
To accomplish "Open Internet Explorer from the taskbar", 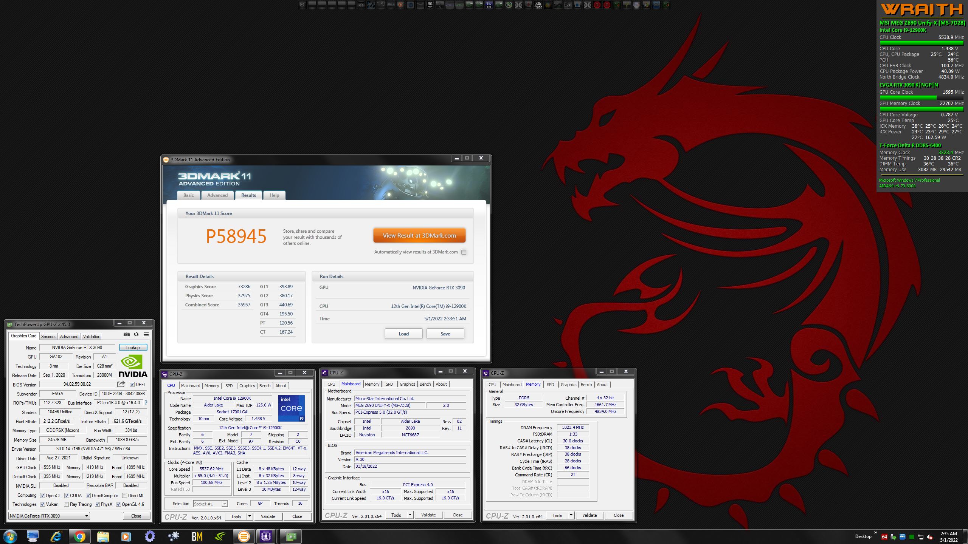I will (x=56, y=536).
